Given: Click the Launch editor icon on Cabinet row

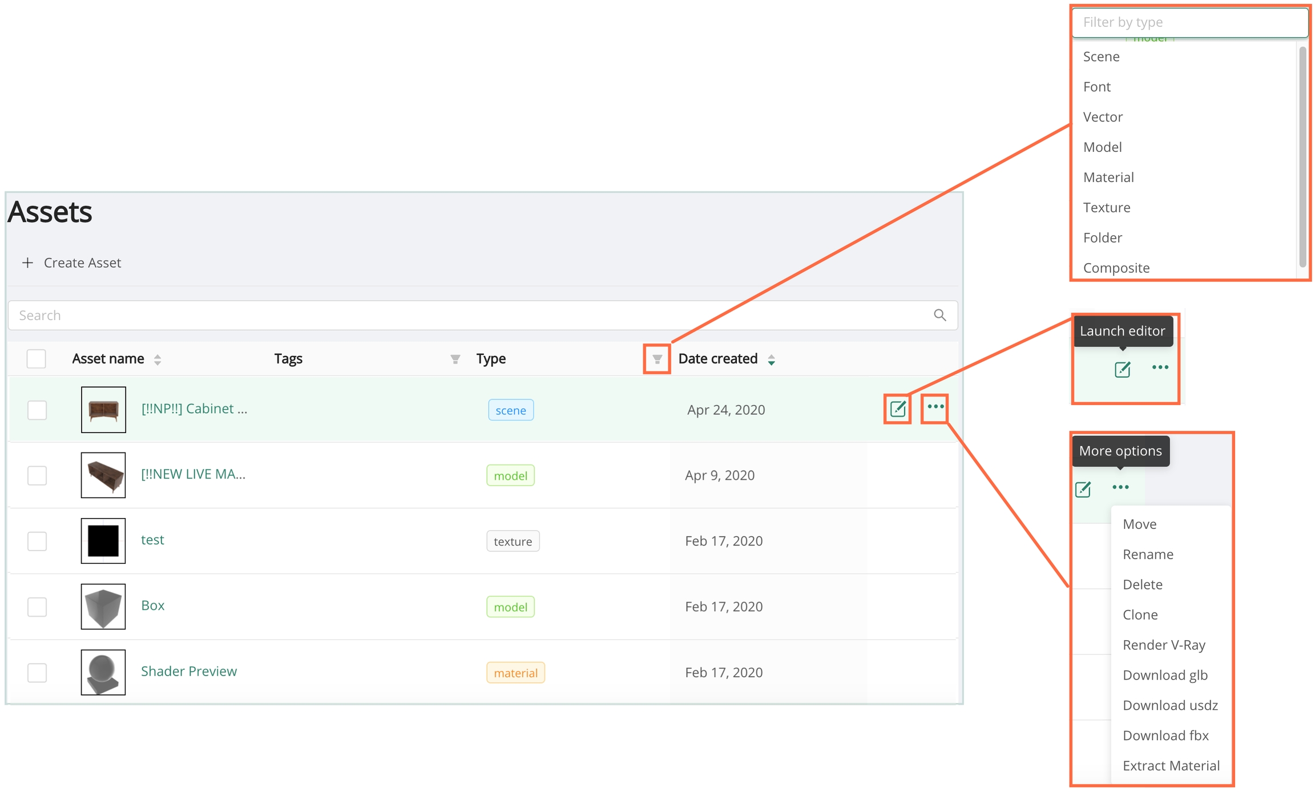Looking at the screenshot, I should pos(897,409).
